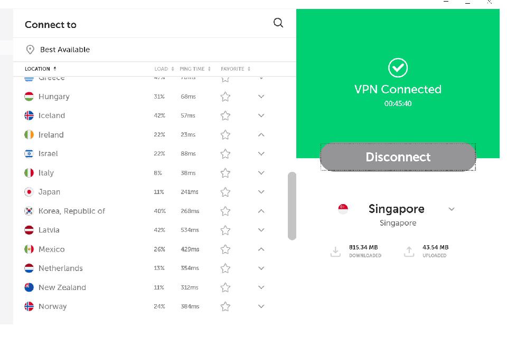Click the search magnifier icon
Image resolution: width=507 pixels, height=338 pixels.
coord(278,23)
